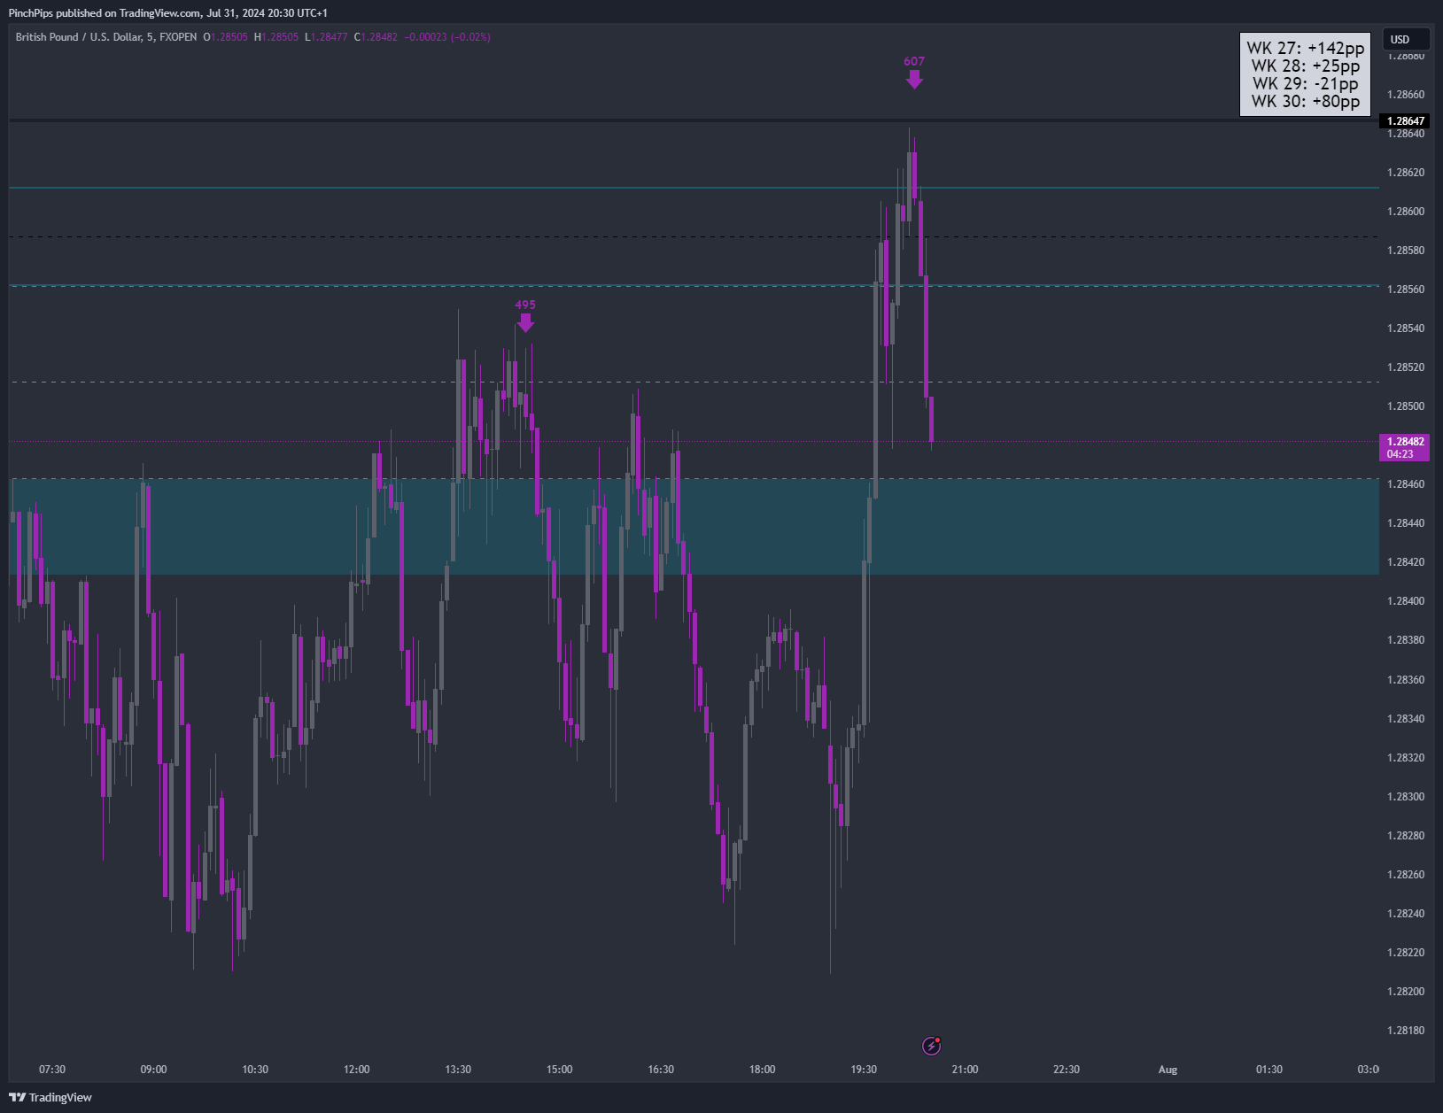Click the low value L1.28477 in header

click(x=326, y=37)
